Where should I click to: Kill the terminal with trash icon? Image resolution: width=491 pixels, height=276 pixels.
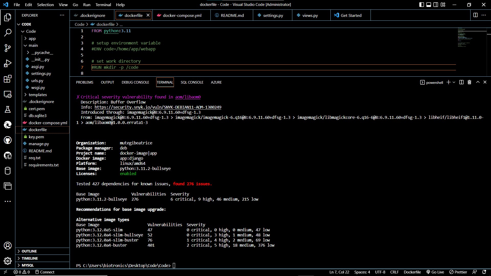(469, 82)
